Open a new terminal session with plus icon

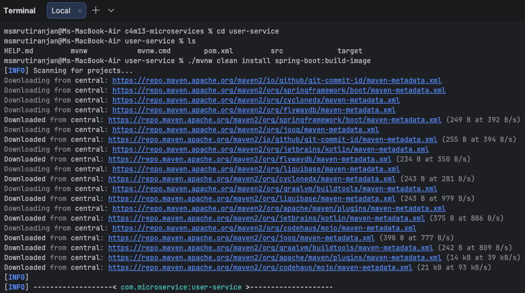pos(96,10)
